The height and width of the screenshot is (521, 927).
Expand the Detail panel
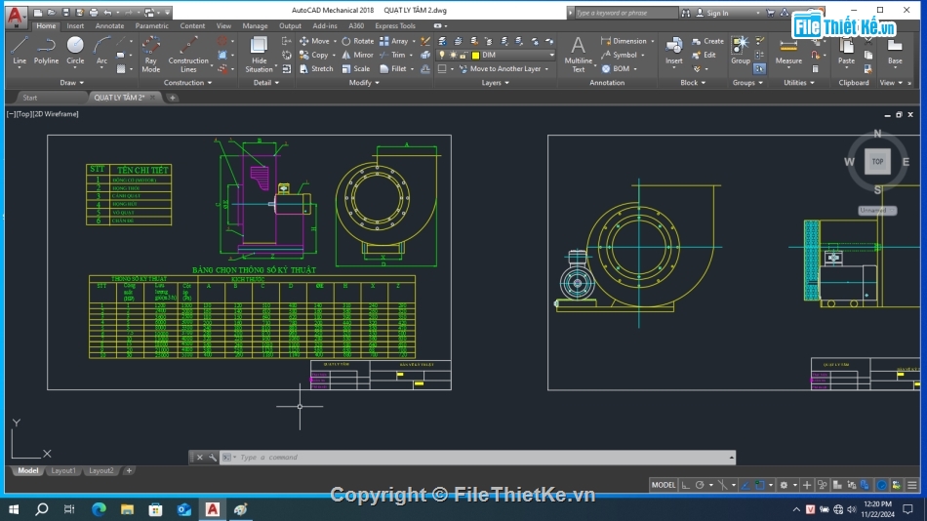coord(266,83)
